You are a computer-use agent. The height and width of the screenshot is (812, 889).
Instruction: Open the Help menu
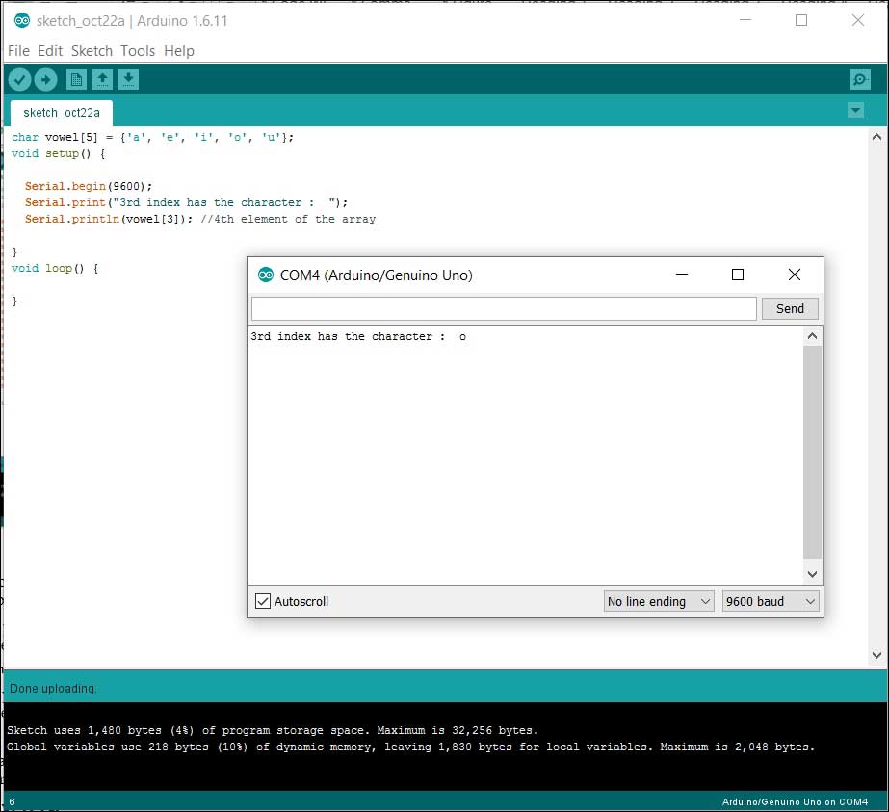(179, 51)
